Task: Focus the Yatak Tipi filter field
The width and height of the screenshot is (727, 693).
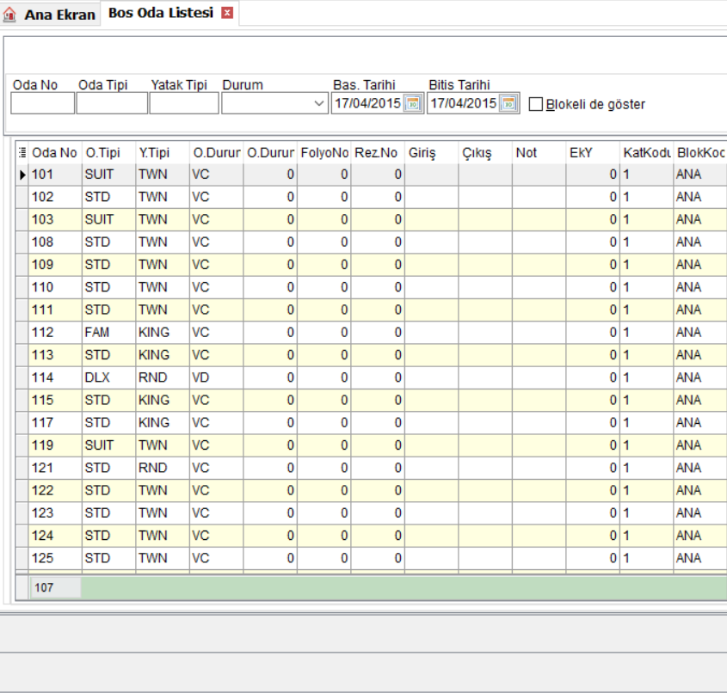Action: 184,103
